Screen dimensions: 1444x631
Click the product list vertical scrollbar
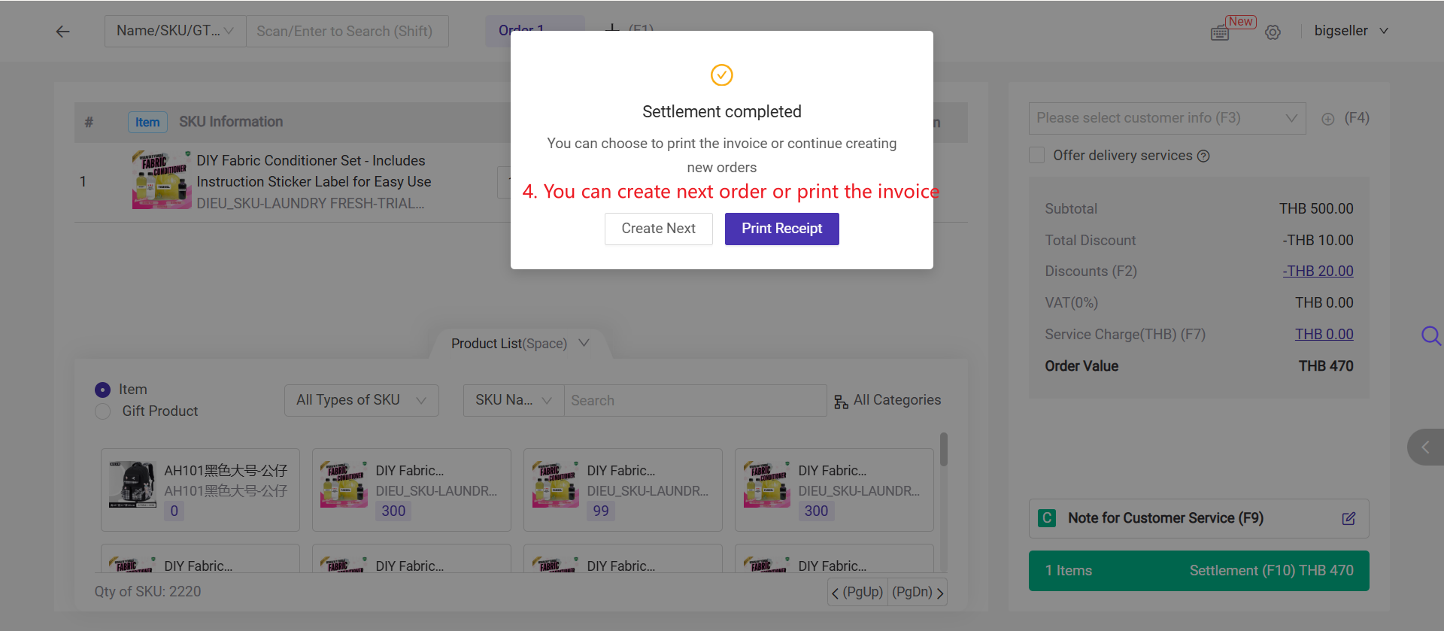point(943,450)
